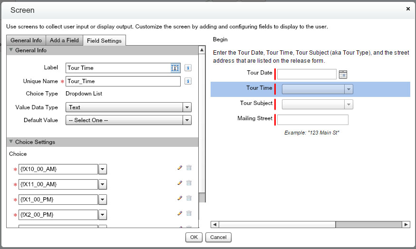416x249 pixels.
Task: Open the Tour Time preview dropdown
Action: click(x=317, y=89)
